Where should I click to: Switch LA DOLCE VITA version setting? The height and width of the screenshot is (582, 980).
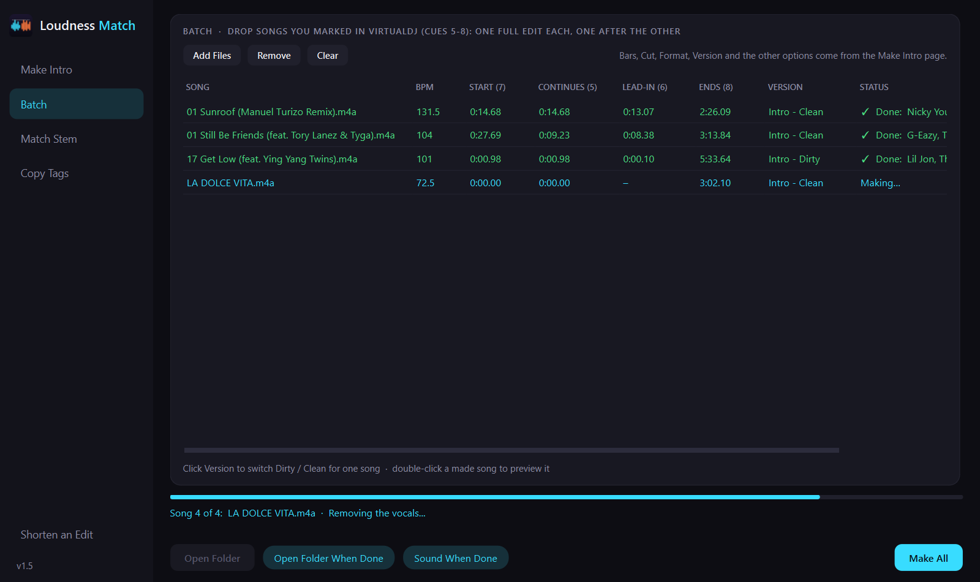click(796, 183)
